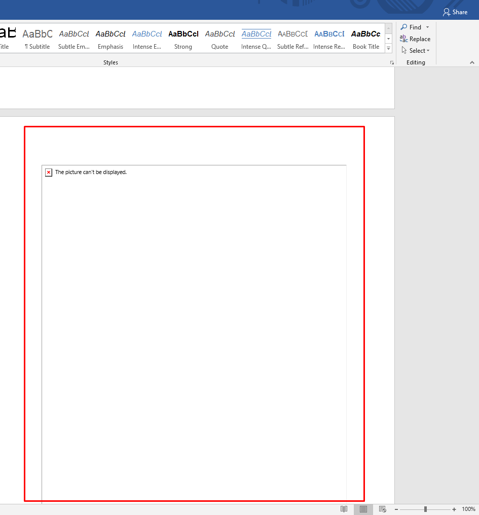Open the styles gallery More dropdown
The width and height of the screenshot is (479, 515).
pyautogui.click(x=388, y=48)
